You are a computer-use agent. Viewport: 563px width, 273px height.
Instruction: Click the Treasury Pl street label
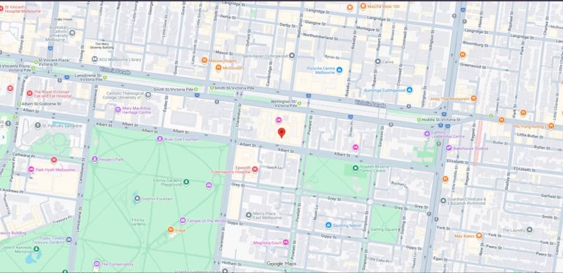point(62,219)
